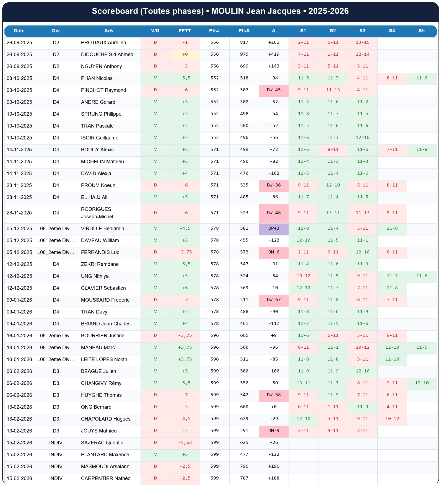Image resolution: width=441 pixels, height=487 pixels.
Task: Click the yellow +0 FFTT cell
Action: click(185, 55)
